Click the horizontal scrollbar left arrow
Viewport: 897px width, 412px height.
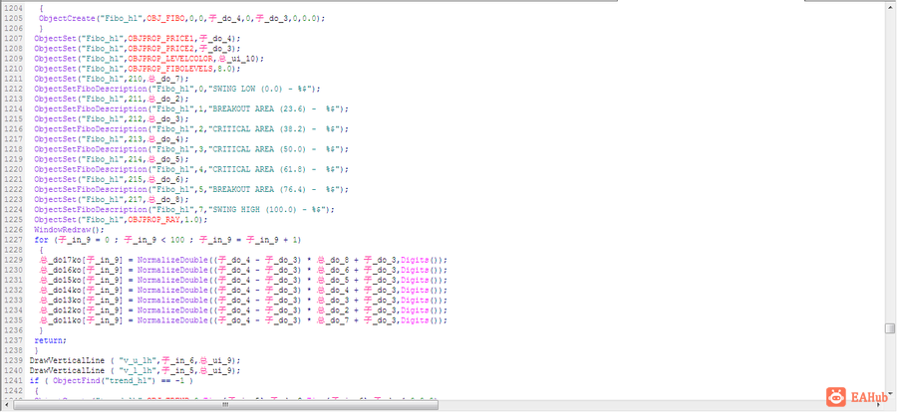[6, 405]
